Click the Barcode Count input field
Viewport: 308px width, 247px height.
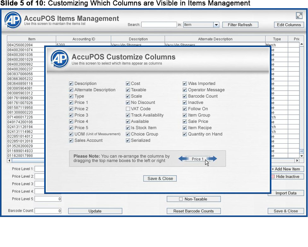48,211
